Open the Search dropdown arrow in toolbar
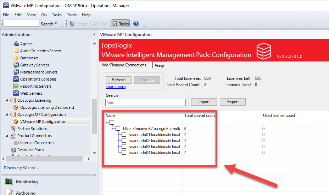Viewport: 329px width, 195px height. (56, 24)
